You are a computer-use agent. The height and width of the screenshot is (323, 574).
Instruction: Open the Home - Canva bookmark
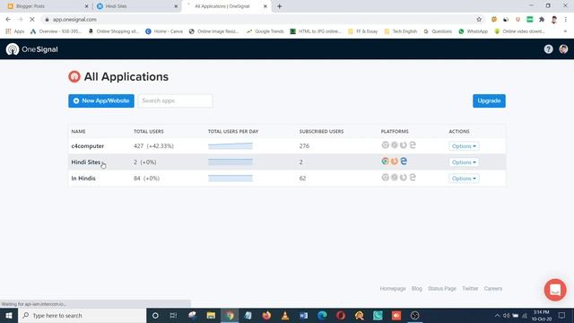(x=164, y=31)
